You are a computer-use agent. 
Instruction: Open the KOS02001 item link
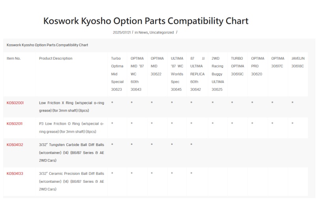(x=15, y=103)
